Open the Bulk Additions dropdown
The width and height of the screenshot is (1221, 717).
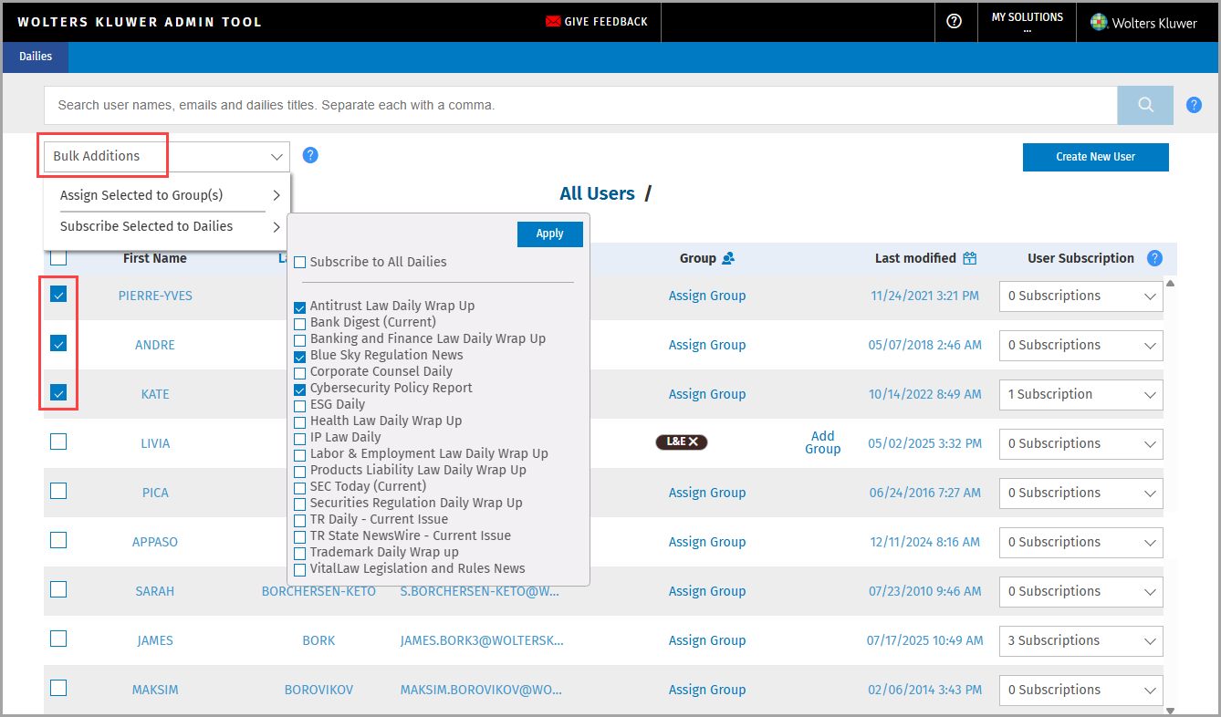pyautogui.click(x=167, y=156)
